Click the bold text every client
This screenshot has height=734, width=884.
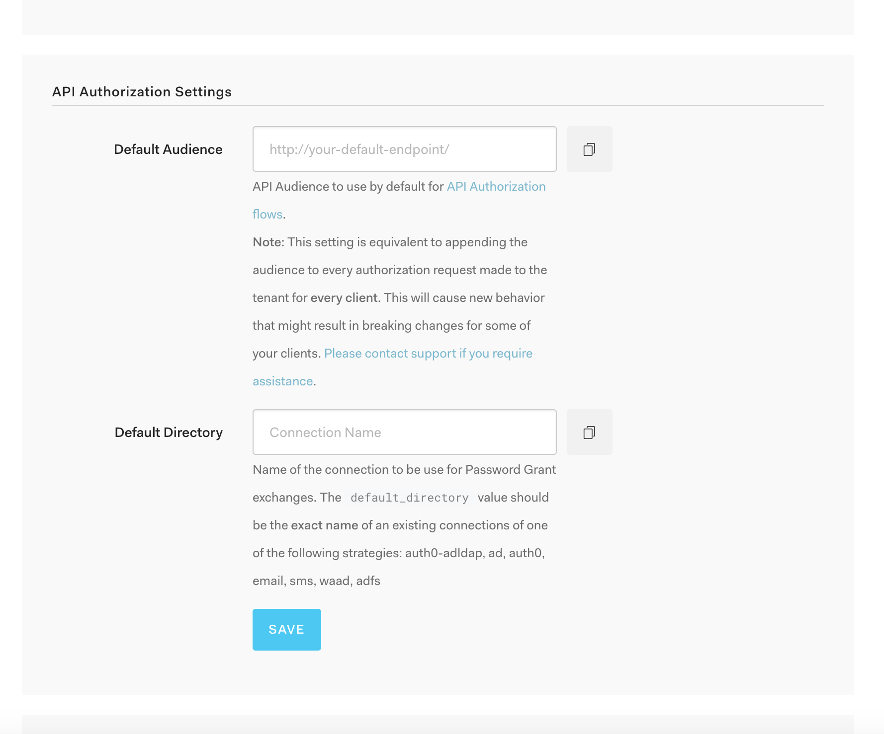tap(344, 297)
